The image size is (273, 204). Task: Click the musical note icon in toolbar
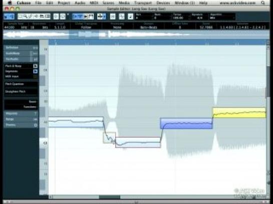point(130,16)
